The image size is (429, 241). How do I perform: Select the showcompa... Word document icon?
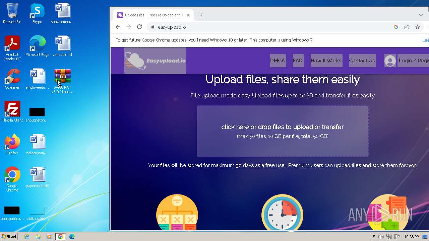62,13
